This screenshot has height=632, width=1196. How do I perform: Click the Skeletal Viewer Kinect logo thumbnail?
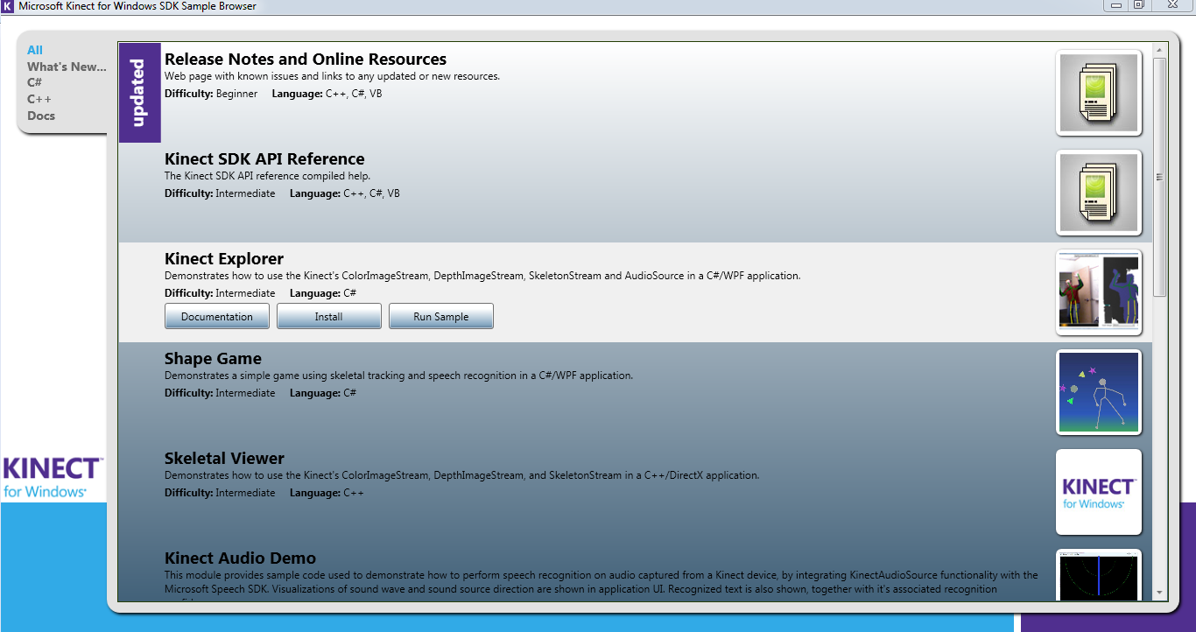1099,492
